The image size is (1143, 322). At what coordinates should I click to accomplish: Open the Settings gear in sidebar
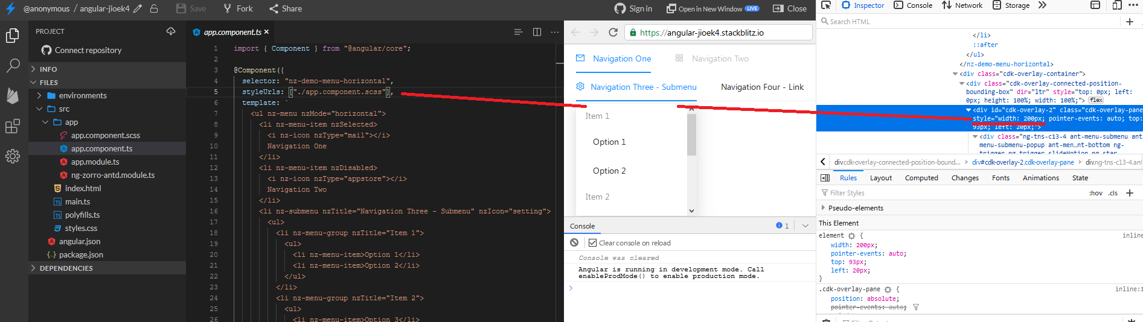click(x=13, y=156)
